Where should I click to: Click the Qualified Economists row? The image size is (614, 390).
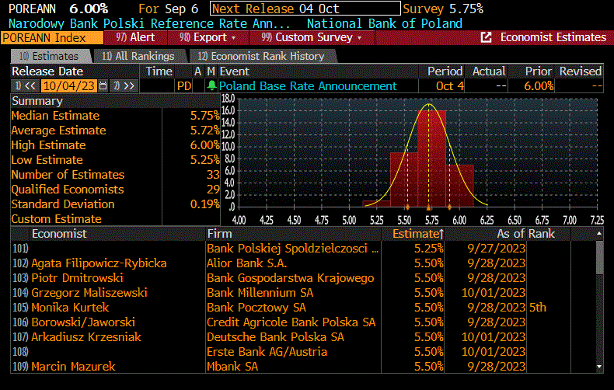tap(115, 190)
